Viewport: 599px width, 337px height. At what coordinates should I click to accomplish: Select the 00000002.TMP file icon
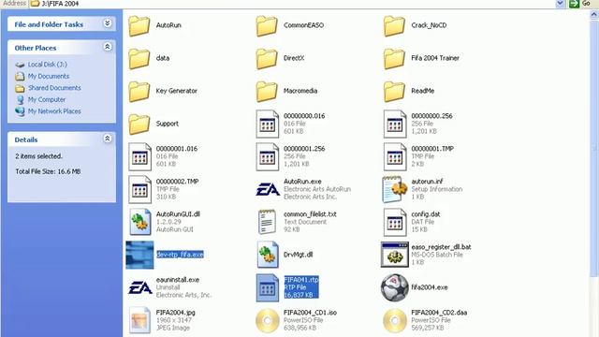coord(139,189)
